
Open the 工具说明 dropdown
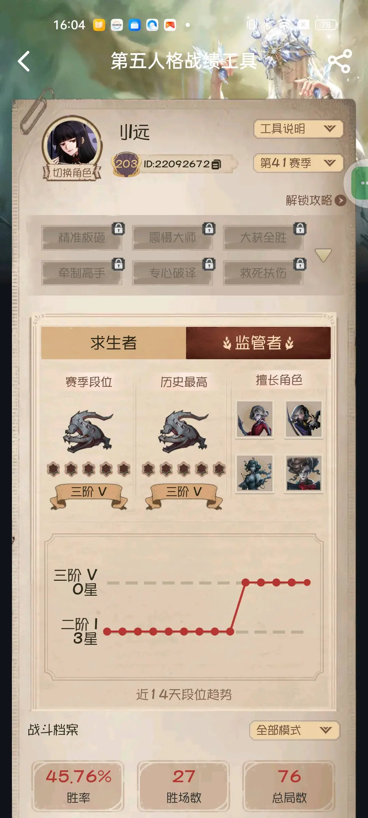(298, 129)
